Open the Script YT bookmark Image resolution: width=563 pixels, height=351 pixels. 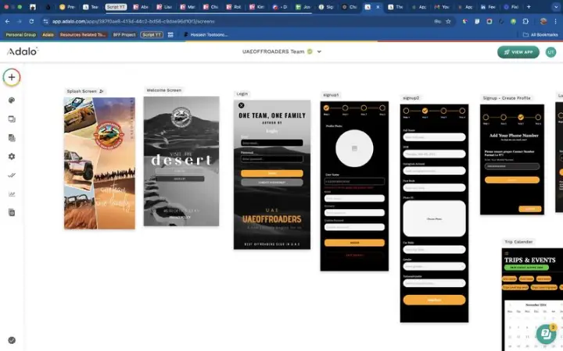pyautogui.click(x=152, y=35)
